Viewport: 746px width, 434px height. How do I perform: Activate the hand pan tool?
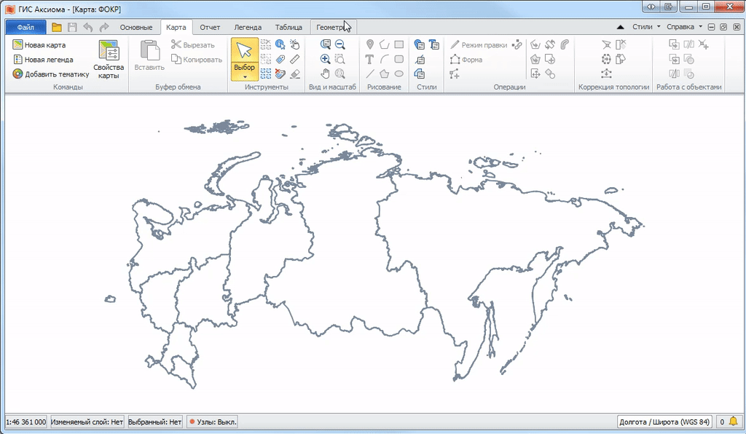pos(326,74)
